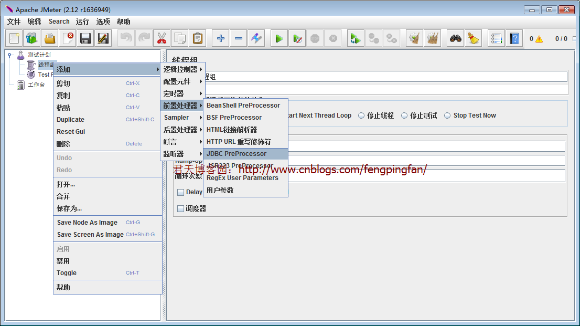The width and height of the screenshot is (580, 326).
Task: Click the Close test plan icon
Action: click(x=68, y=38)
